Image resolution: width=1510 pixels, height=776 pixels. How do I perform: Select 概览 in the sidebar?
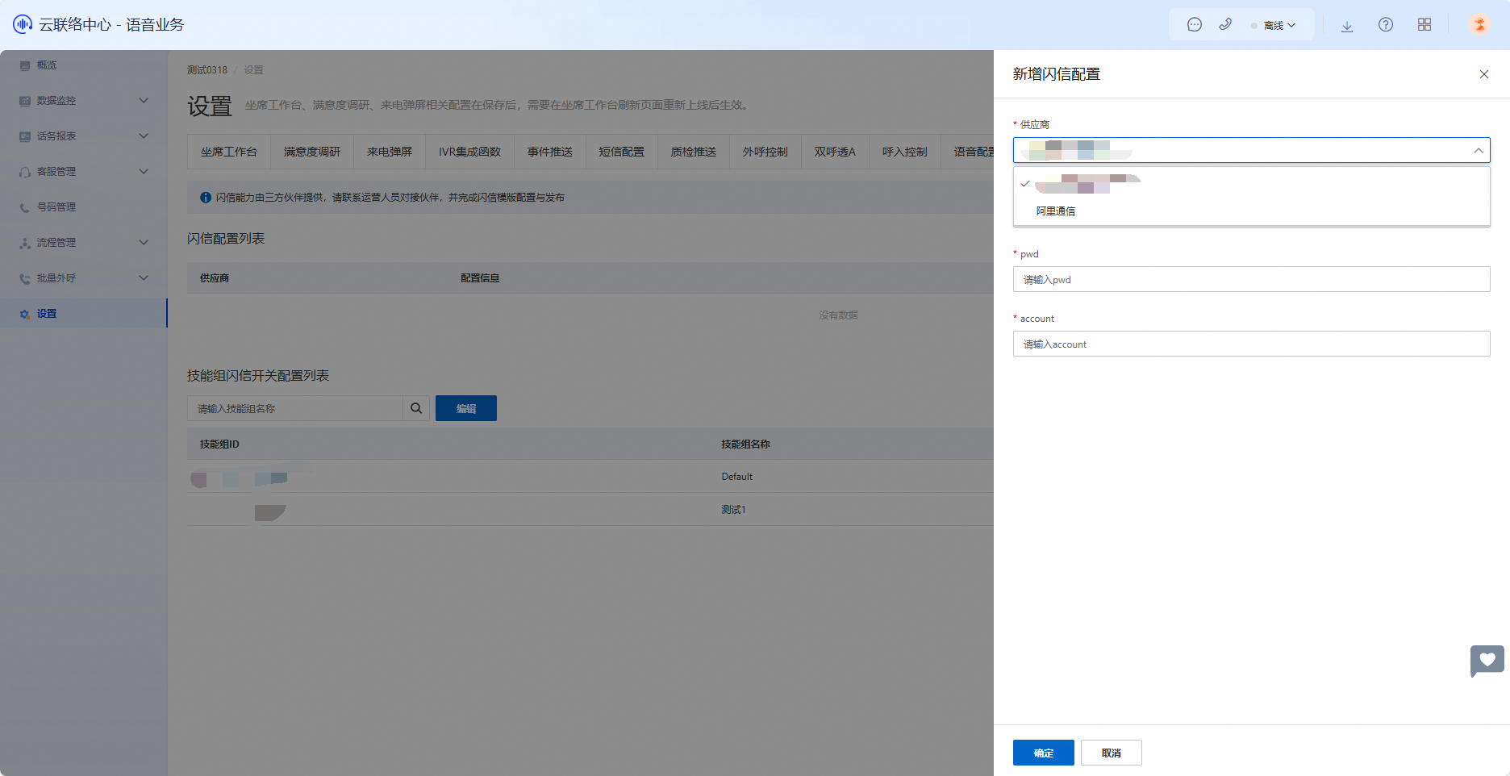tap(84, 65)
